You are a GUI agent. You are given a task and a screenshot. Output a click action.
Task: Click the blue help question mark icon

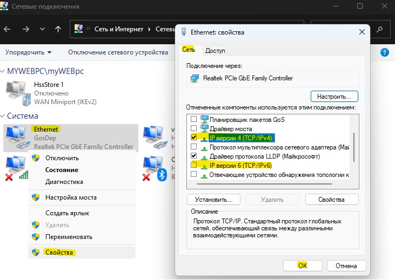click(384, 52)
